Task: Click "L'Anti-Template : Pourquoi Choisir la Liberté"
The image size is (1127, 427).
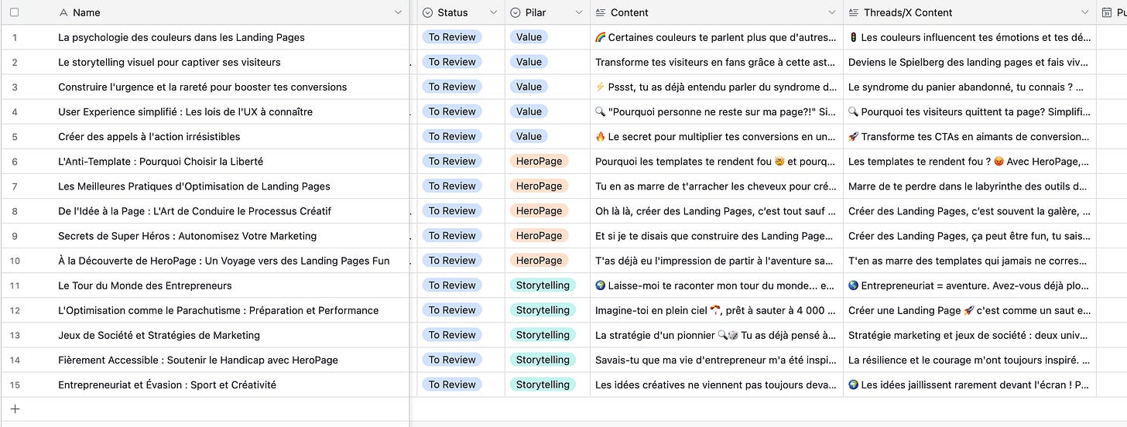Action: coord(160,161)
